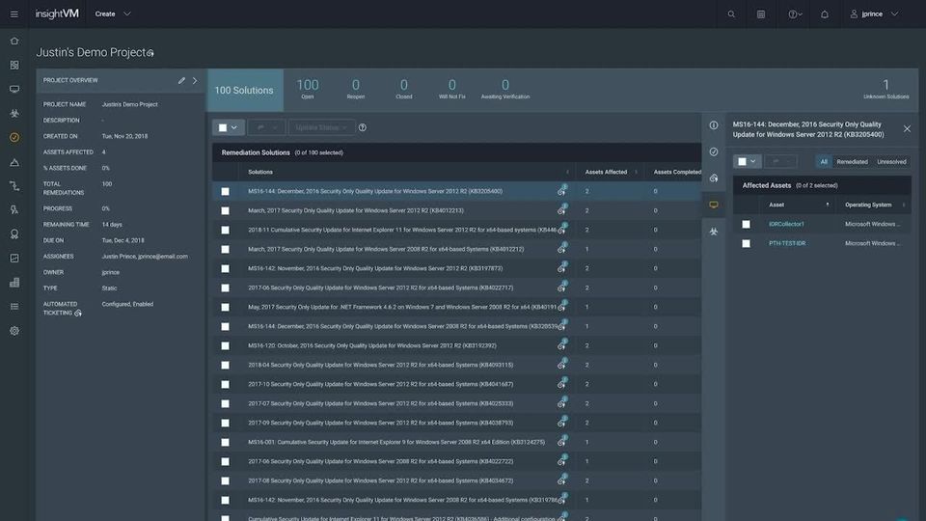926x521 pixels.
Task: Open Administration gear icon in sidebar
Action: [14, 331]
